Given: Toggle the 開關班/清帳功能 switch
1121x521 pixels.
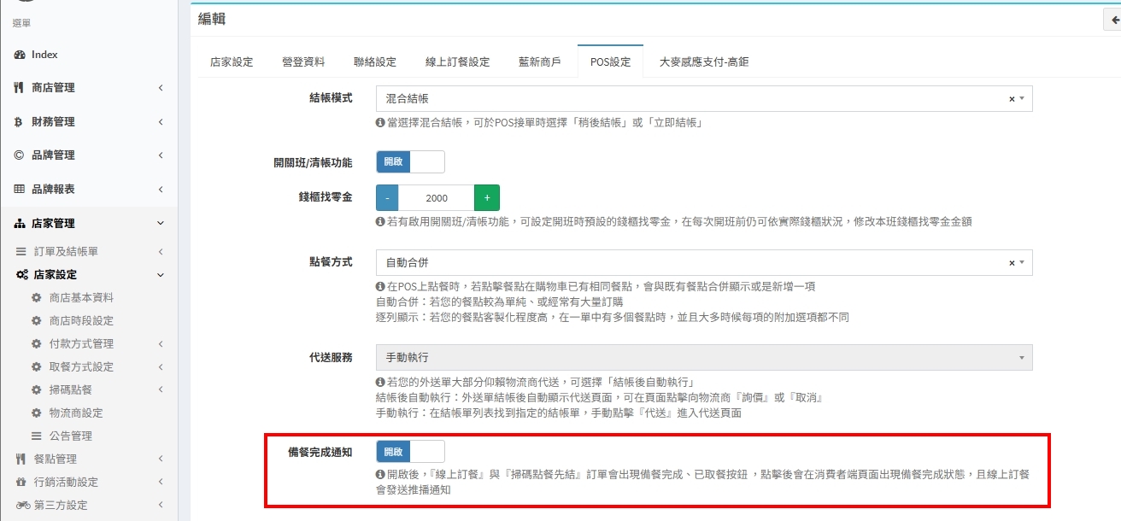Looking at the screenshot, I should [410, 161].
